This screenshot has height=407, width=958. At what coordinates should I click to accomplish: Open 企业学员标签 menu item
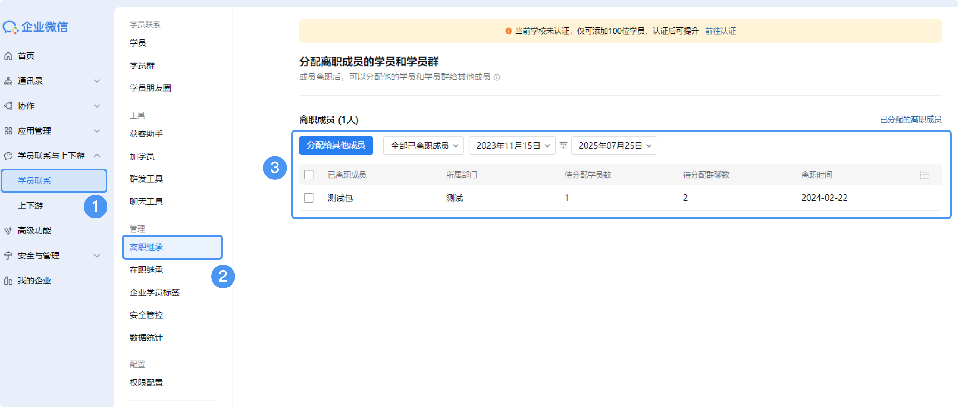pyautogui.click(x=155, y=293)
